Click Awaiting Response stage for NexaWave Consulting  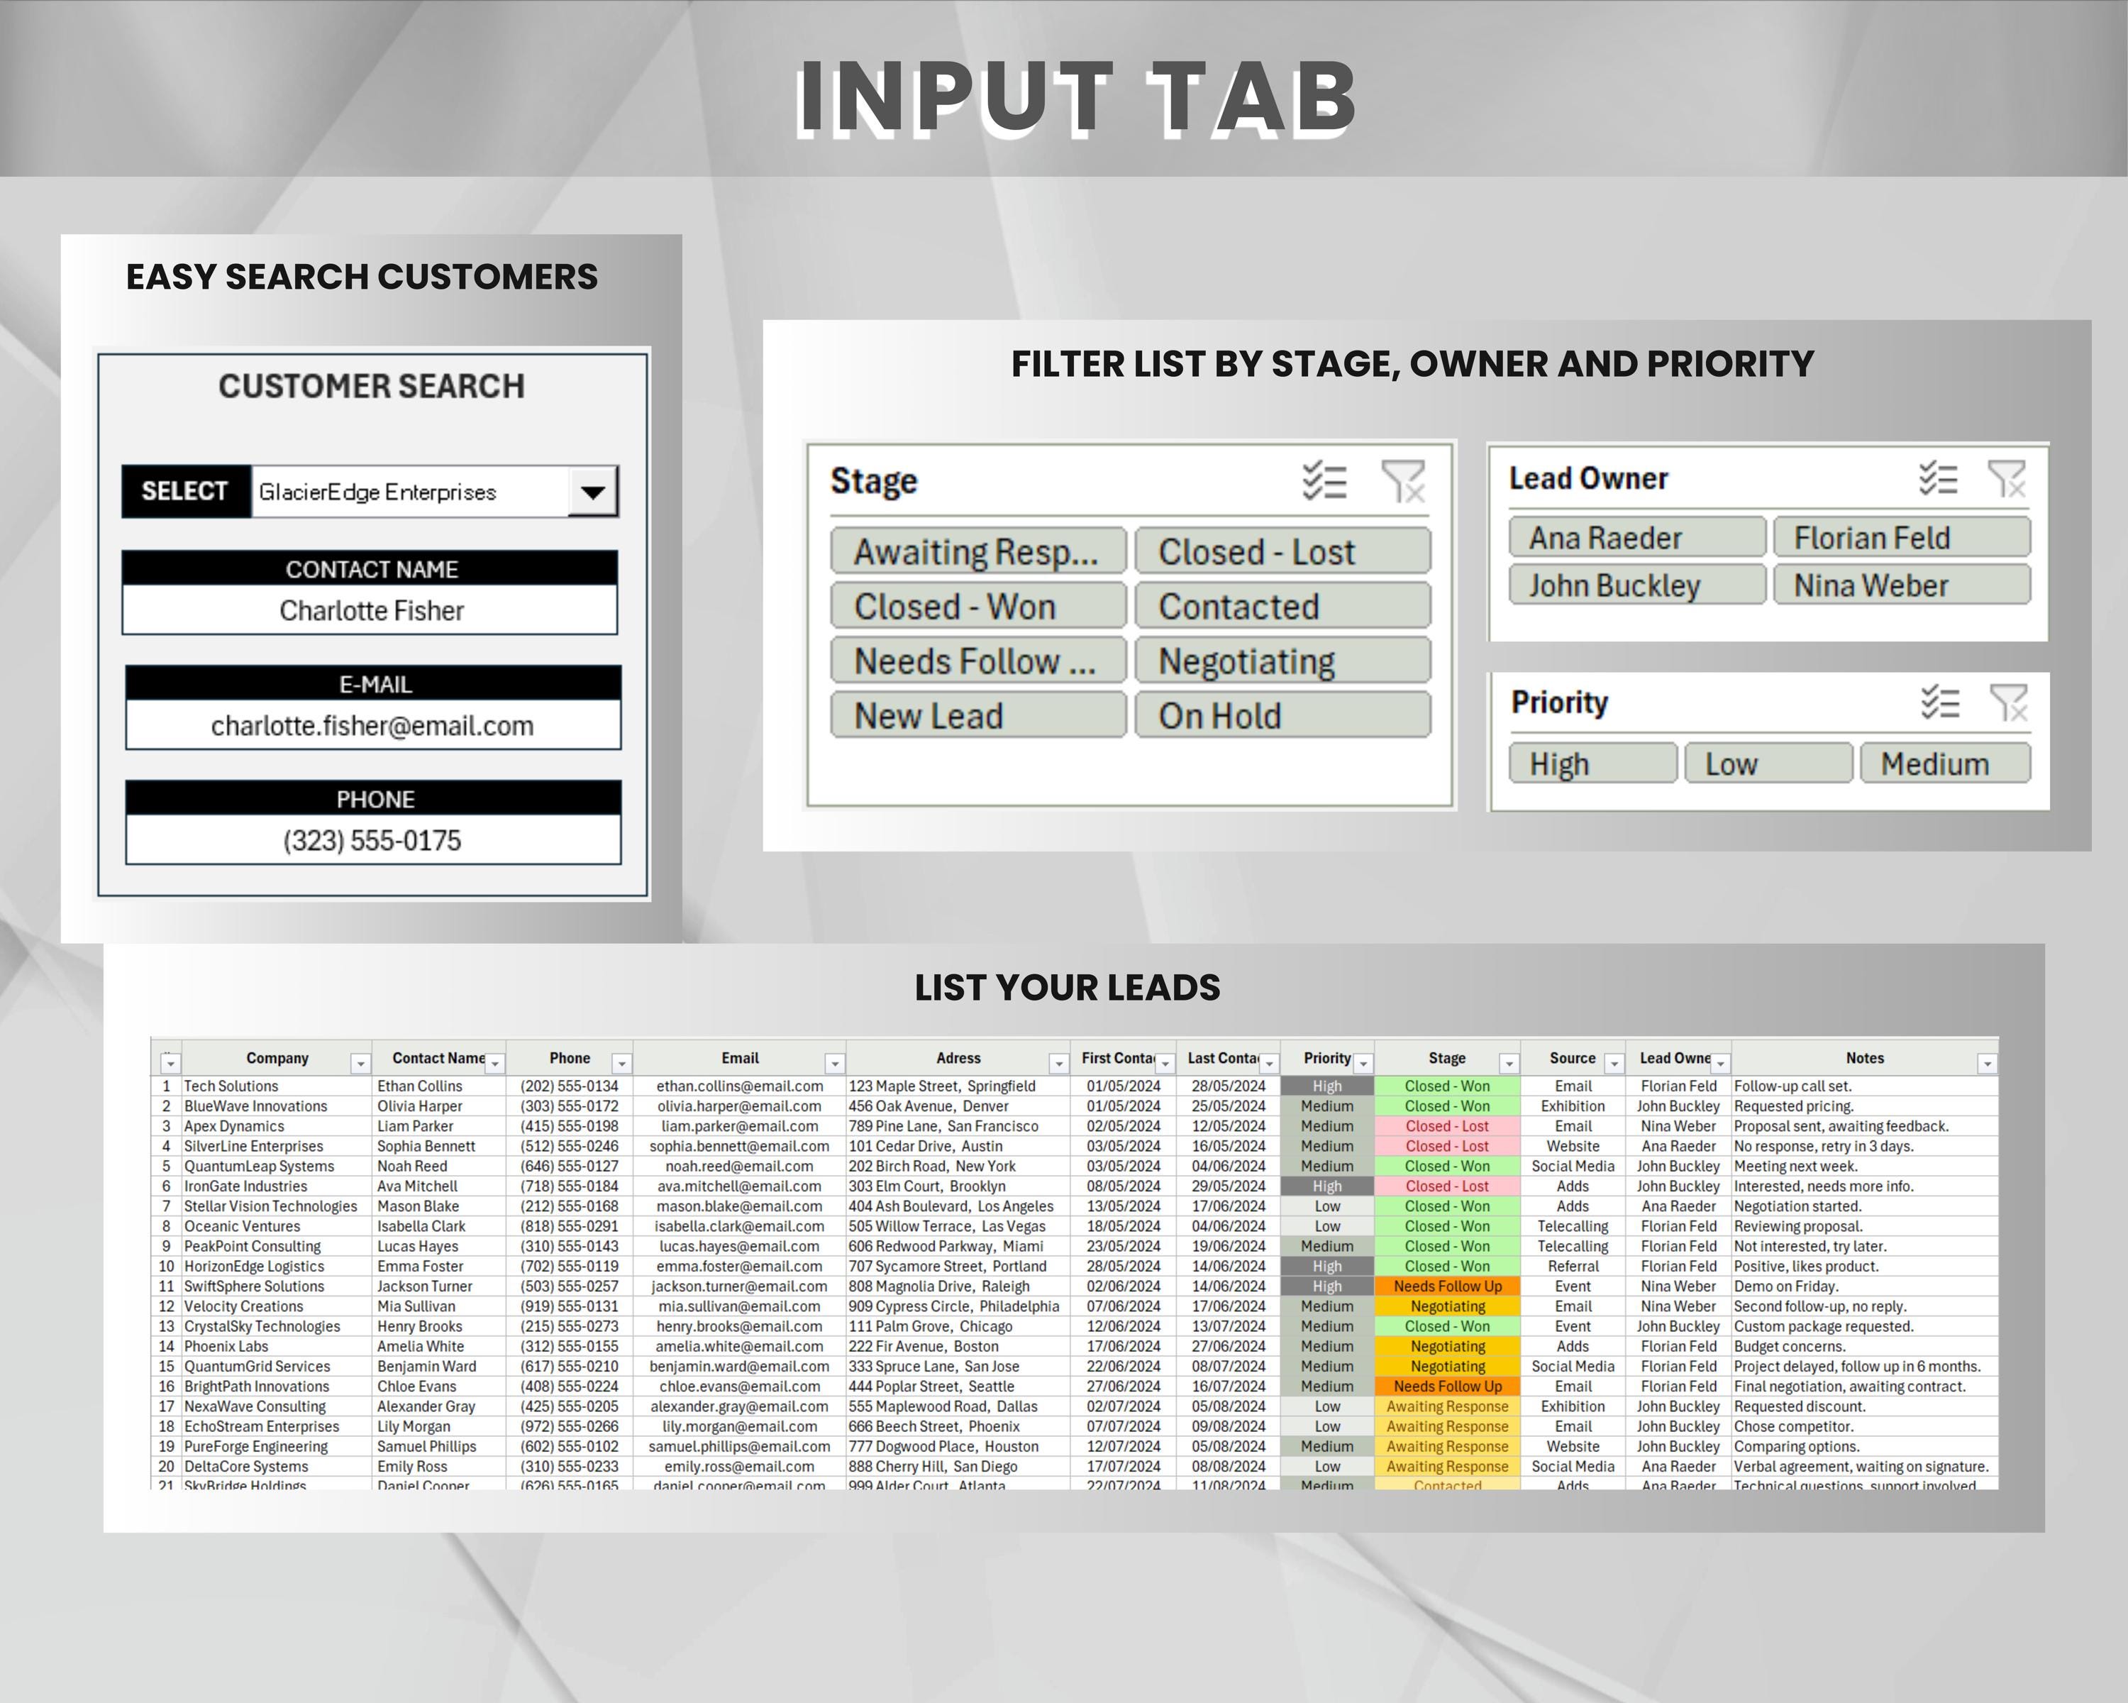[1447, 1406]
